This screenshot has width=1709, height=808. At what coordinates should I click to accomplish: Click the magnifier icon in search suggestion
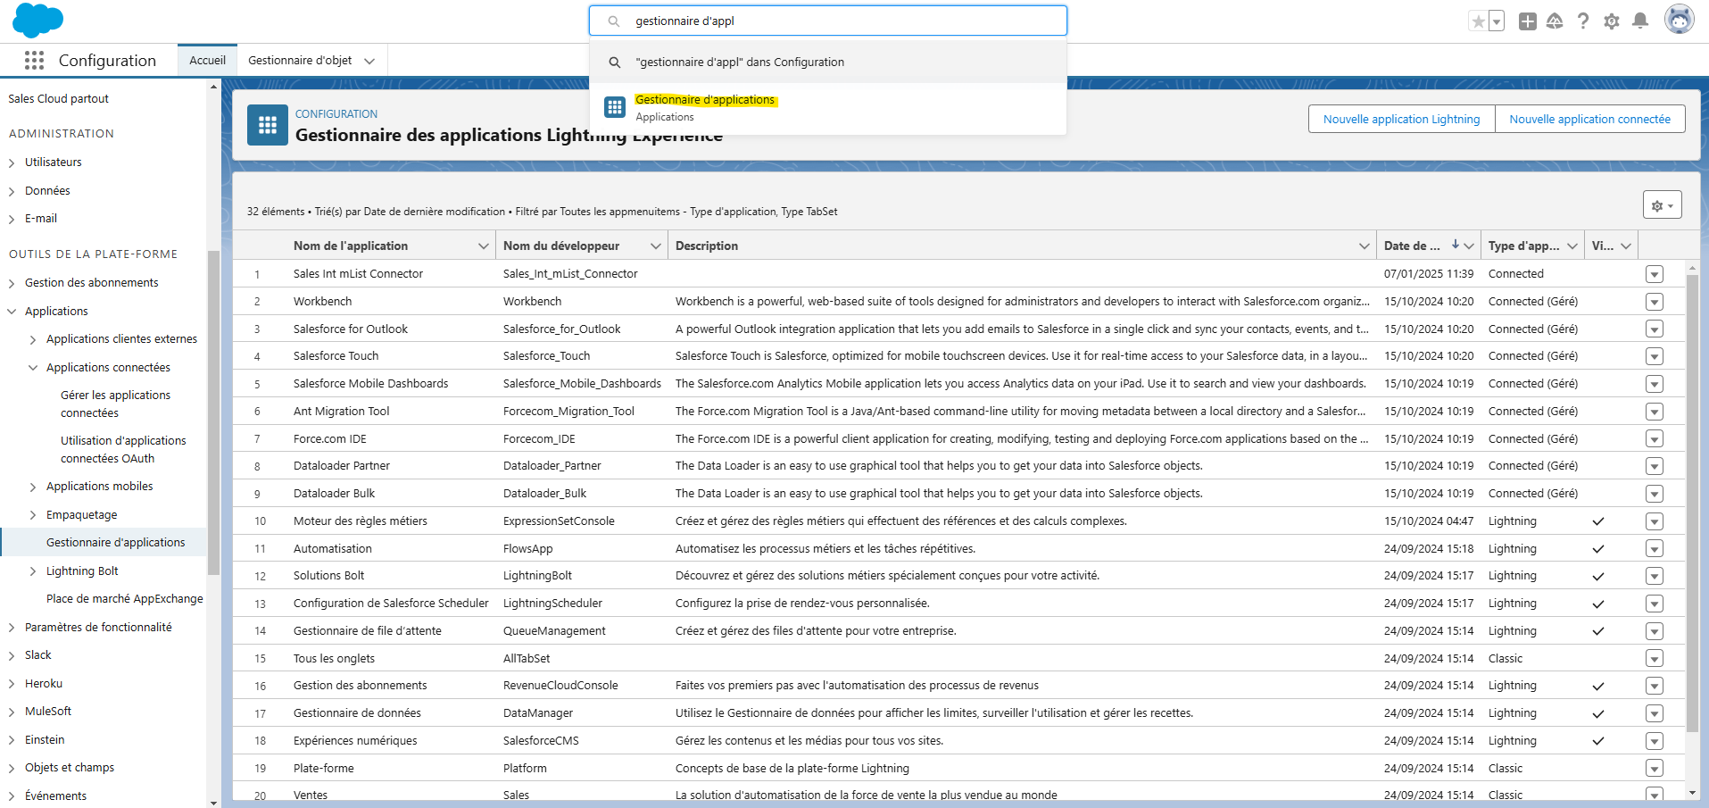(615, 62)
